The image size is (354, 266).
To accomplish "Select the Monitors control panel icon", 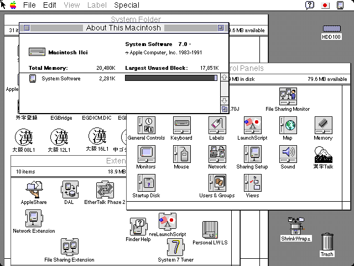I will [146, 154].
